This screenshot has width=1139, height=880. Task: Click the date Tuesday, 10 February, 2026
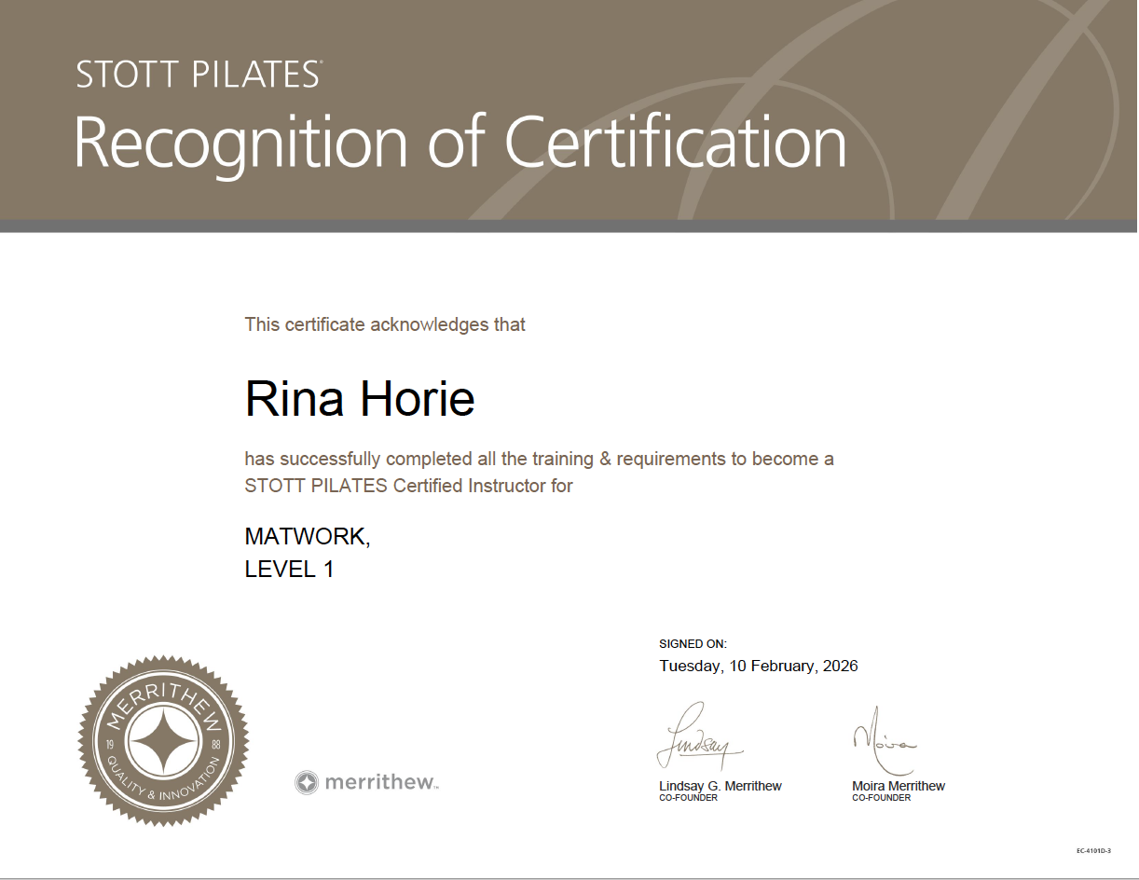759,666
